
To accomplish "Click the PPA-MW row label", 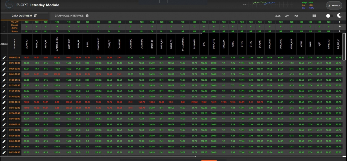I will point(15,22).
